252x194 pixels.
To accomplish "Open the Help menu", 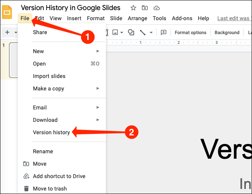I will (203, 18).
